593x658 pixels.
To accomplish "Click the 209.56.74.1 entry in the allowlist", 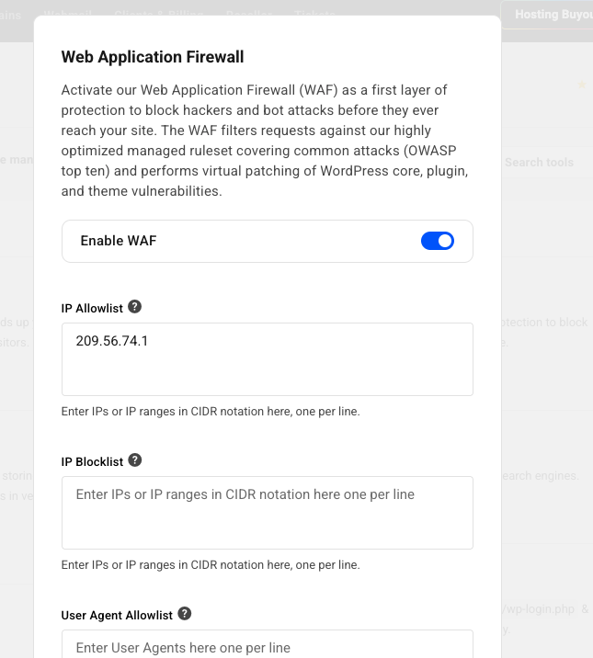I will coord(112,341).
